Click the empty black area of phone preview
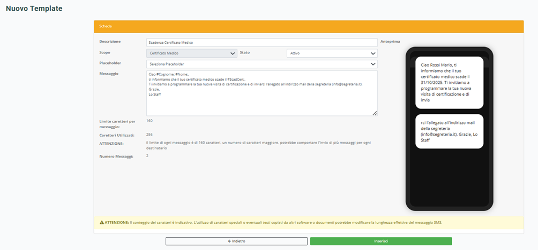 [x=449, y=176]
